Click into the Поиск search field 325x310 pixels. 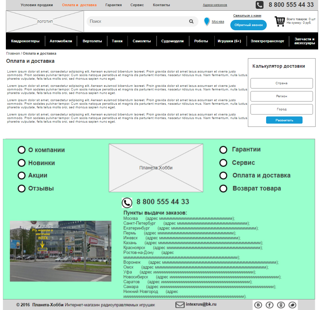142,21
